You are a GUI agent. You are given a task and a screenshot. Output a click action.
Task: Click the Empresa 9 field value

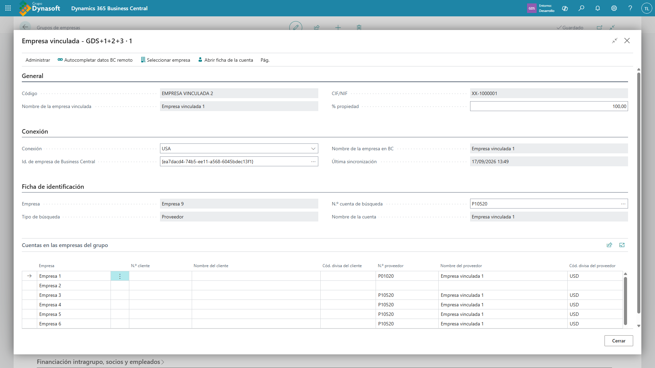coord(239,204)
